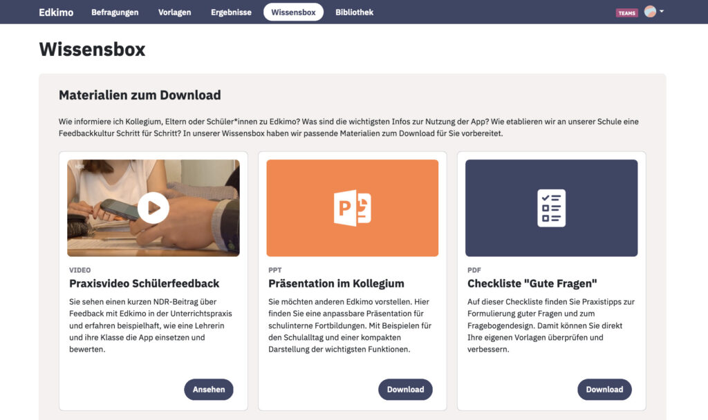Select the Wissensbox tab
Image resolution: width=708 pixels, height=420 pixels.
(x=293, y=12)
